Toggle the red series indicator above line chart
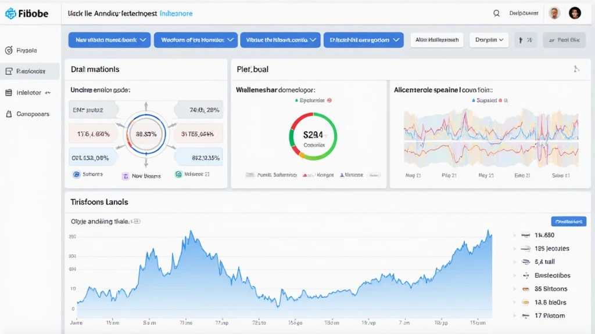Image resolution: width=595 pixels, height=334 pixels. [500, 100]
